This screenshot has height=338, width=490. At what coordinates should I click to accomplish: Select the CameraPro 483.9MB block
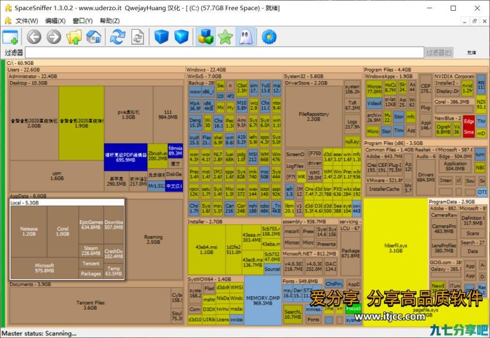pos(444,229)
